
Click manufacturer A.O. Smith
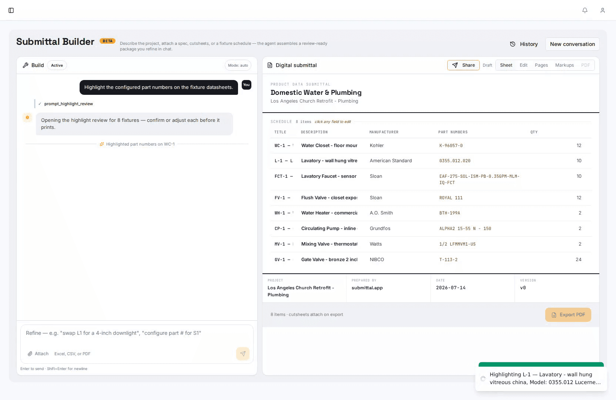click(381, 213)
